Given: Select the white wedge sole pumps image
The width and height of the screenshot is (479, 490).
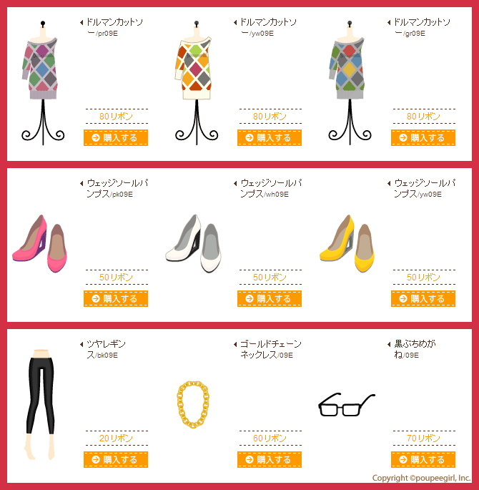Looking at the screenshot, I should 193,243.
